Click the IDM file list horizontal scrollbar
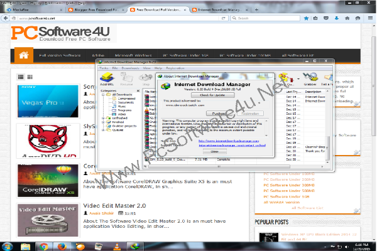 (x=219, y=166)
